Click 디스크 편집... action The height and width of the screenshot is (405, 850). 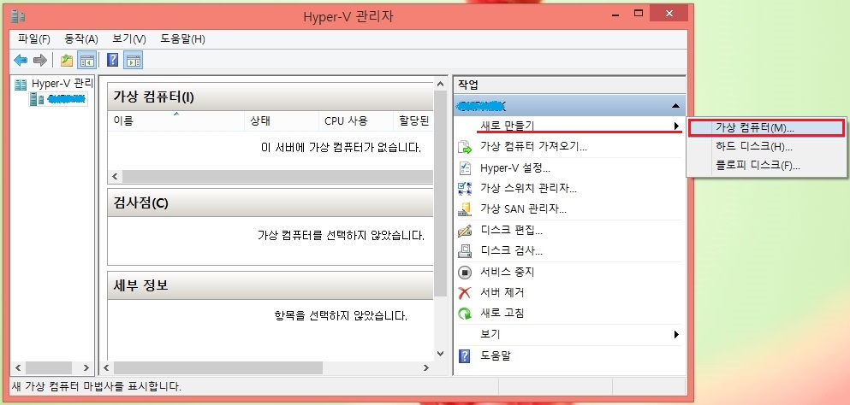pyautogui.click(x=511, y=230)
